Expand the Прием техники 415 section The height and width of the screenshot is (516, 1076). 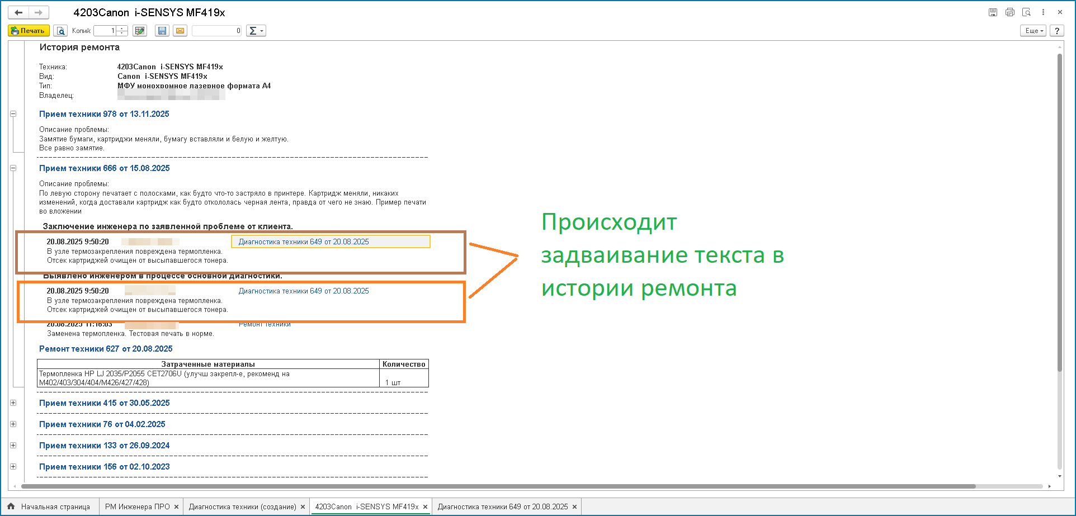click(x=13, y=403)
